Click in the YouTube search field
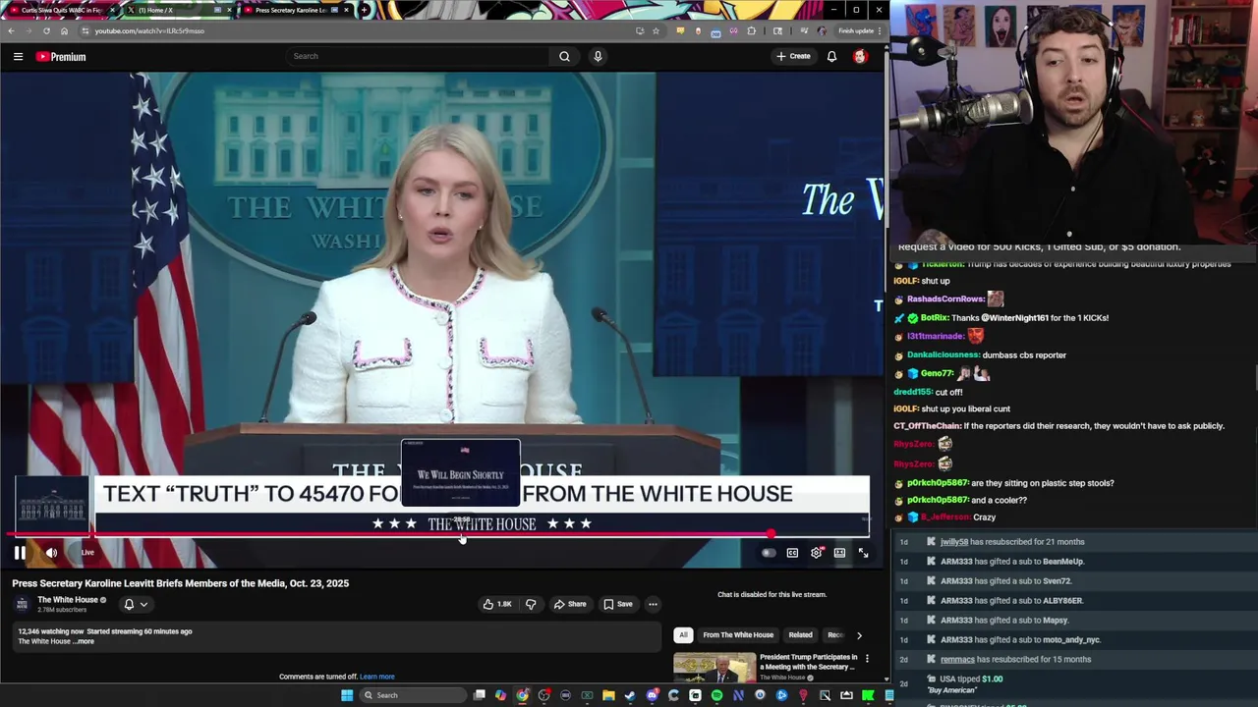 [x=417, y=56]
